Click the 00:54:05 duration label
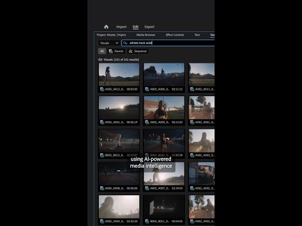This screenshot has width=302, height=226. tap(177, 222)
